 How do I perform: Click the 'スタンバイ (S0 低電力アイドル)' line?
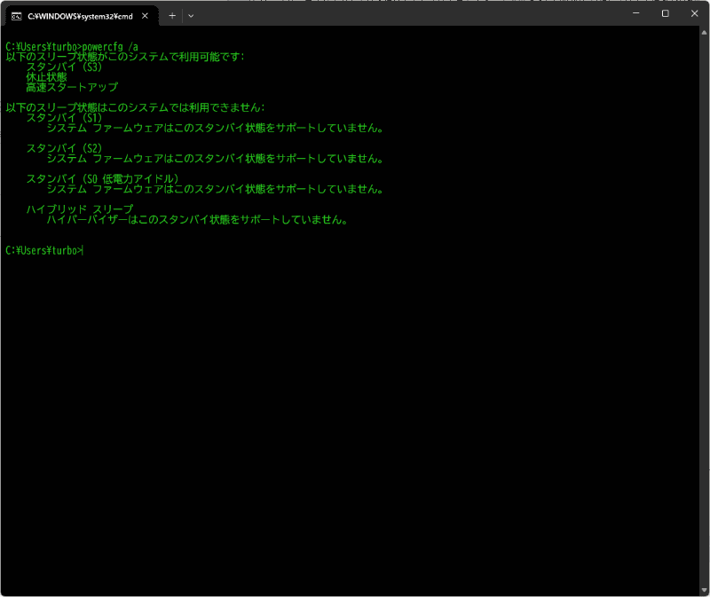click(x=103, y=179)
